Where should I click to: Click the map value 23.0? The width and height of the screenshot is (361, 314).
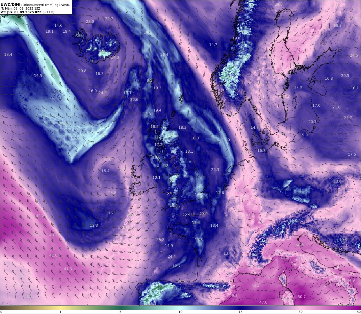click(x=90, y=22)
